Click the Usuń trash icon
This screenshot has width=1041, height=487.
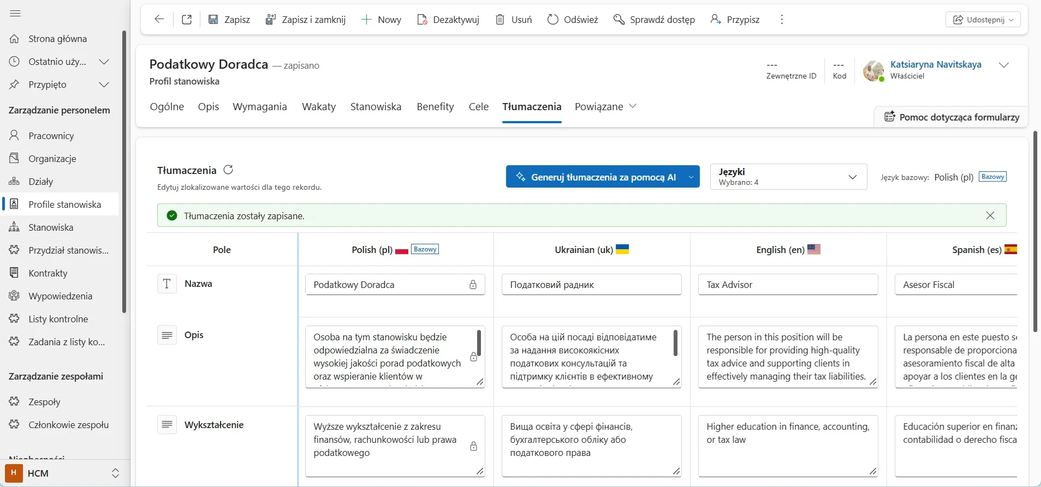[x=499, y=20]
